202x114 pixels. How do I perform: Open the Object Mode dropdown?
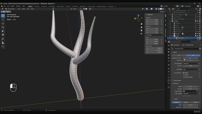(x=11, y=9)
